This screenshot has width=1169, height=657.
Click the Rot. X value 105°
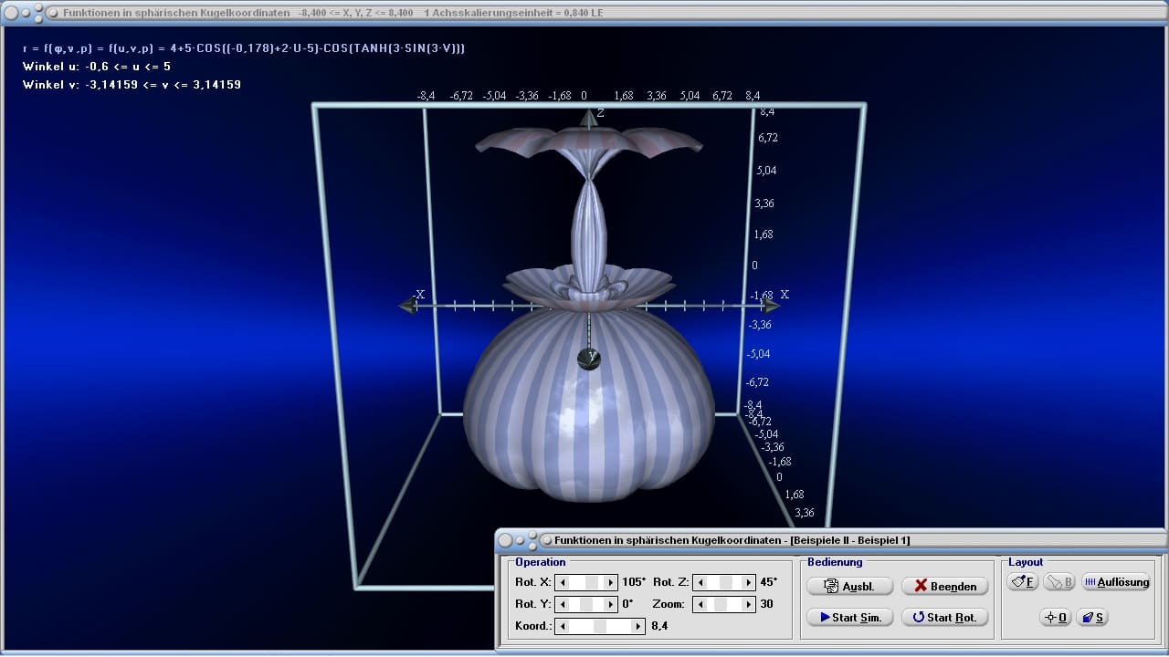click(634, 581)
